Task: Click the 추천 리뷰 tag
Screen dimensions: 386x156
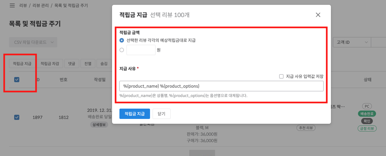Action: (306, 128)
